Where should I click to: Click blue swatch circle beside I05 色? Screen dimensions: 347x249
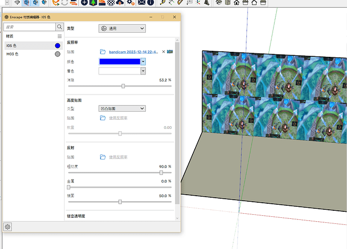57,46
